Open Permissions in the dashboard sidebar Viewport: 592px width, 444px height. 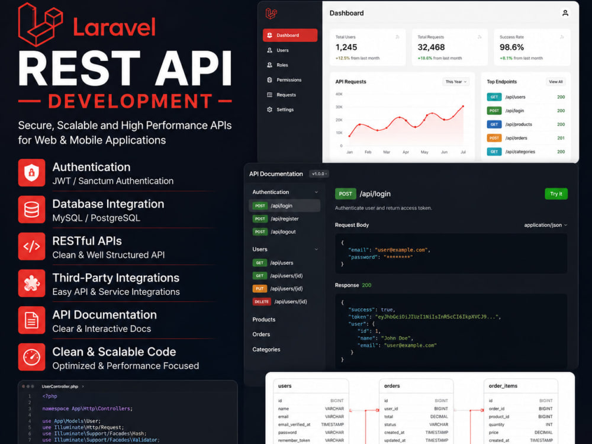point(290,80)
